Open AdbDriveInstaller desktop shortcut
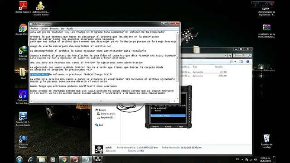This screenshot has height=163, width=290. click(40, 8)
